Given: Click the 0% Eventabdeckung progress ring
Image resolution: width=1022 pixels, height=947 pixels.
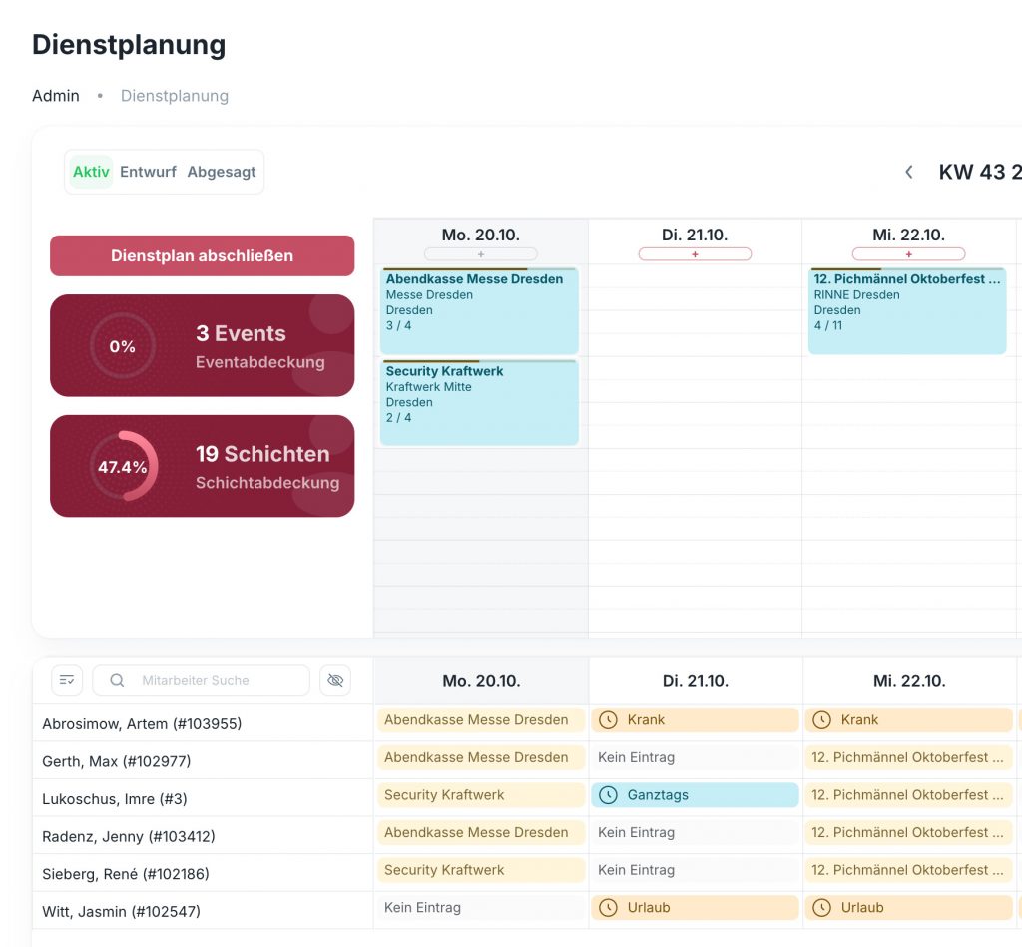Looking at the screenshot, I should [x=123, y=346].
